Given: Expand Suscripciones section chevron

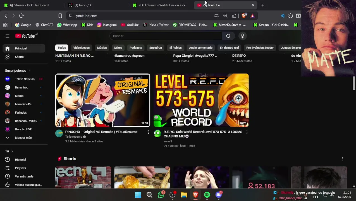Looking at the screenshot, I should pyautogui.click(x=29, y=71).
